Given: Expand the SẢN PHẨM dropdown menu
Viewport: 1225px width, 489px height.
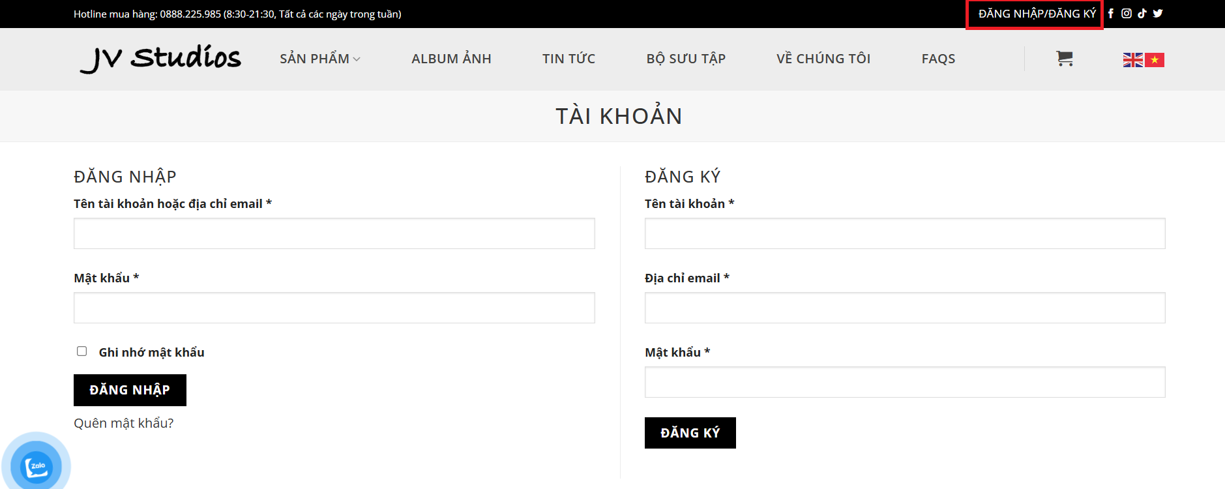Looking at the screenshot, I should tap(320, 59).
